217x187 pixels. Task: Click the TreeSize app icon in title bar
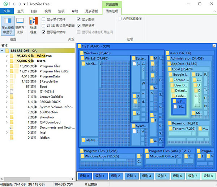(6, 4)
